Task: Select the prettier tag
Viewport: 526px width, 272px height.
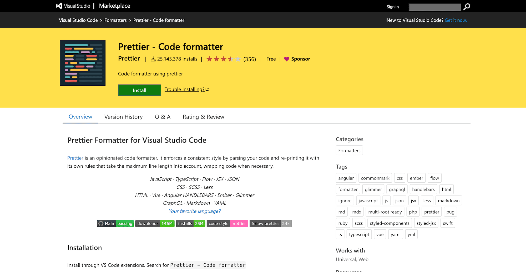Action: (432, 212)
